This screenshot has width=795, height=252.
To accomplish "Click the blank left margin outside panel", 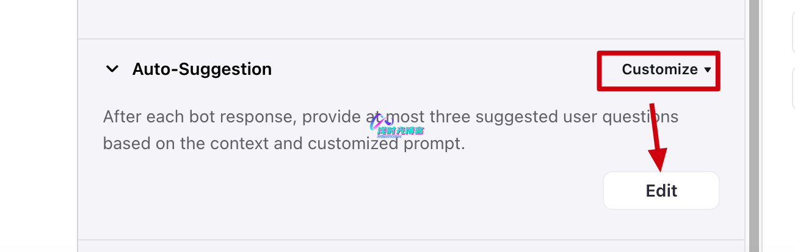I will pos(37,122).
